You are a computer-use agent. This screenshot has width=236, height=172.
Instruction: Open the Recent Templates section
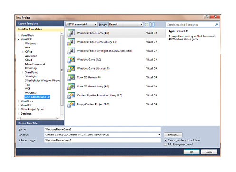click(x=40, y=23)
